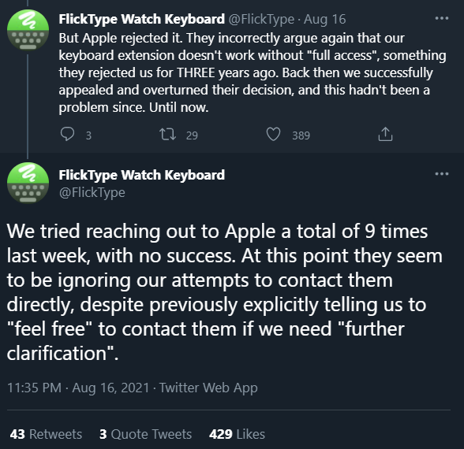The width and height of the screenshot is (464, 449).
Task: Click the reply icon on first tweet
Action: 67,135
